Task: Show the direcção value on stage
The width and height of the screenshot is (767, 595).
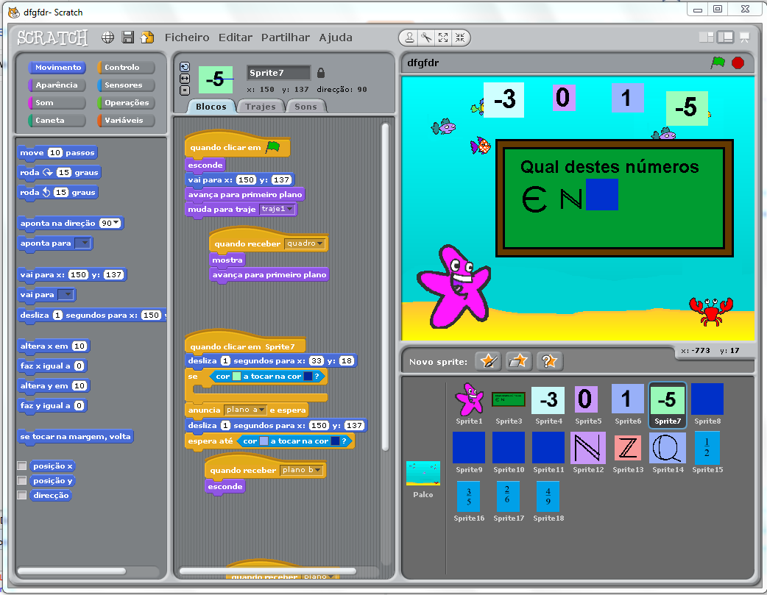Action: tap(22, 495)
